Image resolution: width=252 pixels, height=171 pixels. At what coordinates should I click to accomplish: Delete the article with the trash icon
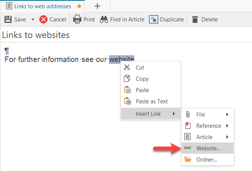[195, 20]
